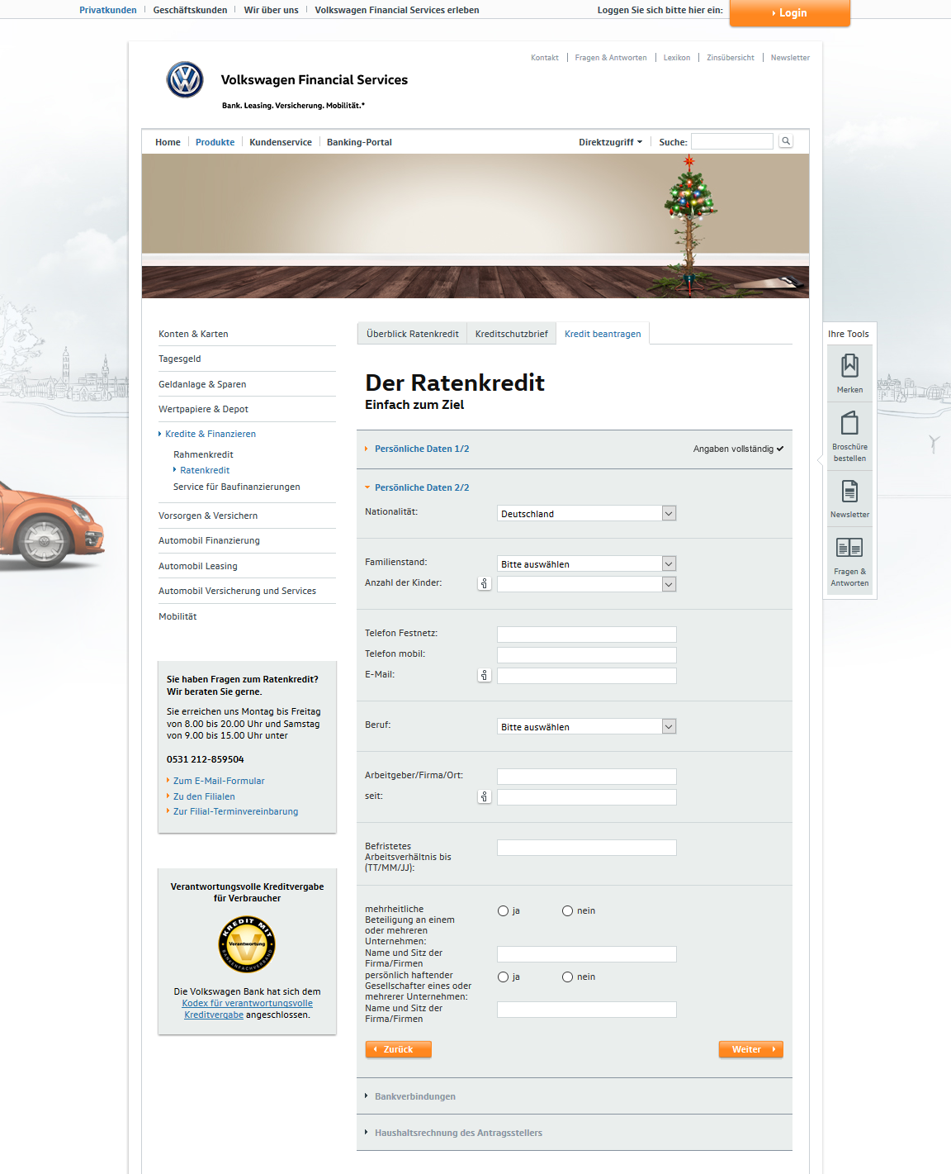Click the Christmas tree banner image
951x1174 pixels.
click(x=475, y=226)
